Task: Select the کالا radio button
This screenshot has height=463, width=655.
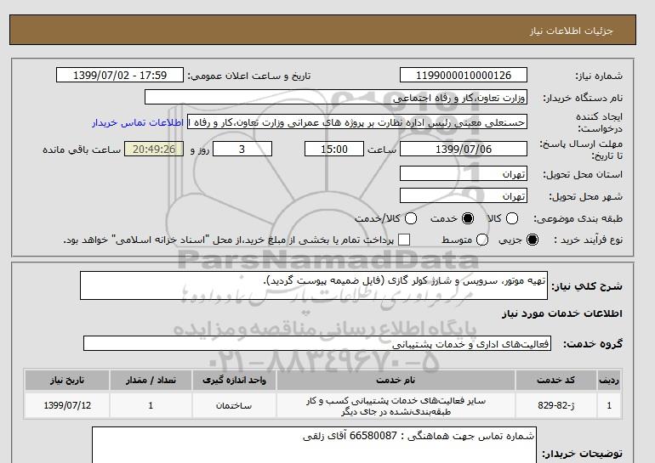Action: coord(512,218)
